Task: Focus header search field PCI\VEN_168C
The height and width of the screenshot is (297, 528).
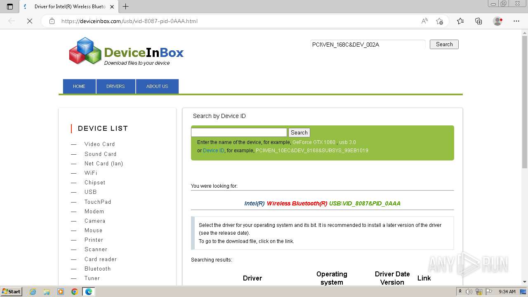Action: [x=368, y=45]
